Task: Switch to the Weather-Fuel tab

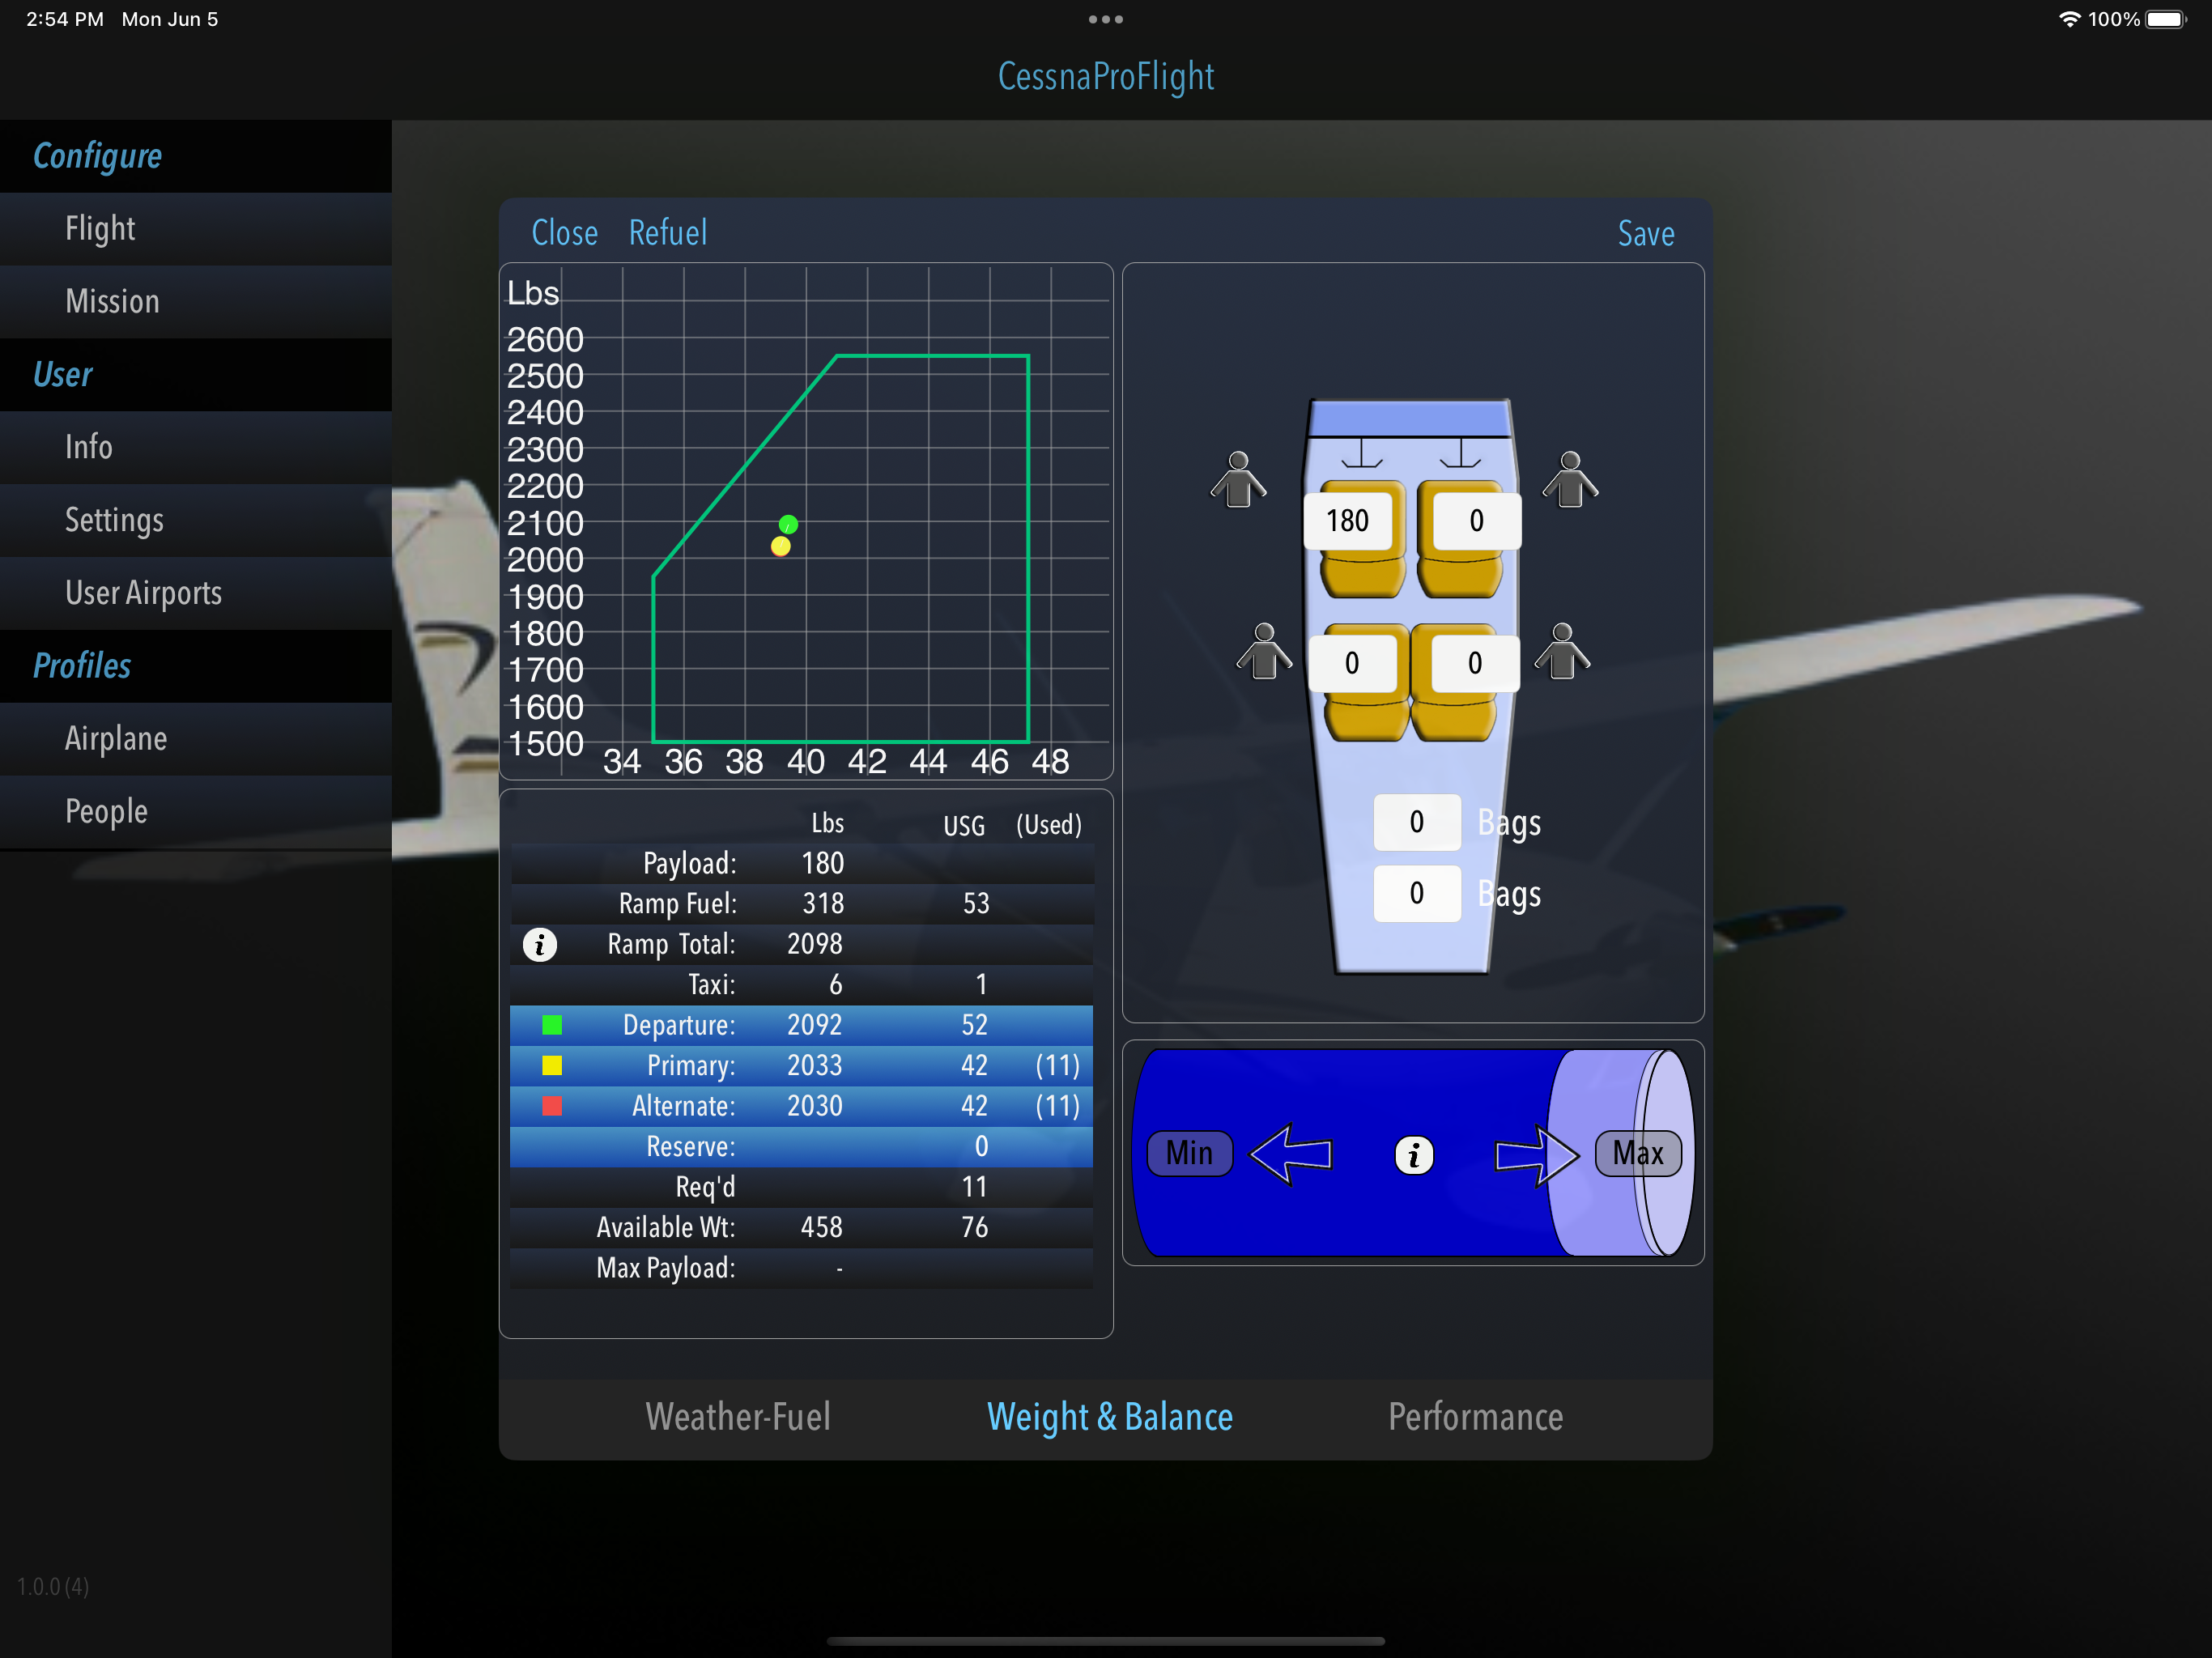Action: [x=738, y=1417]
